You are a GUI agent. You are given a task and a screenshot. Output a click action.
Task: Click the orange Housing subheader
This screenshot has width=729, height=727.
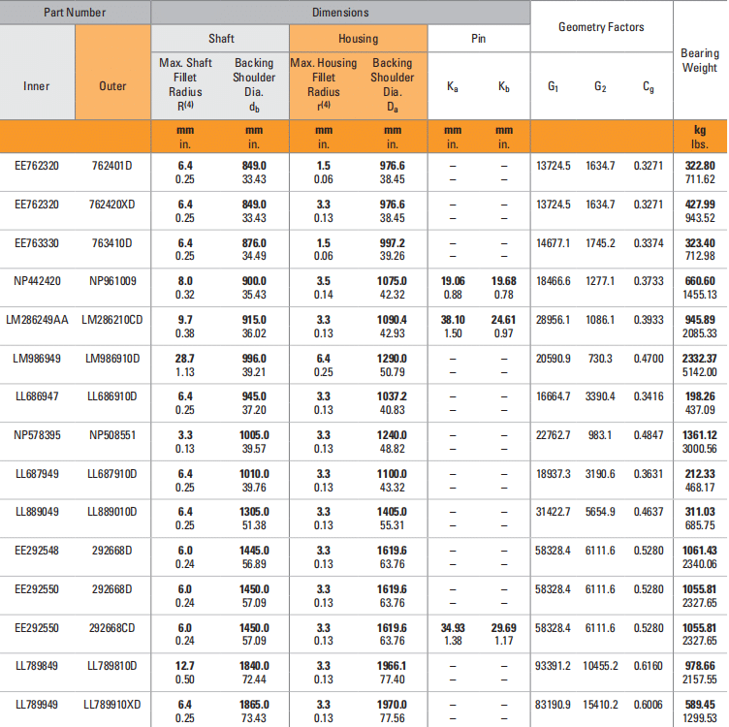[x=358, y=39]
